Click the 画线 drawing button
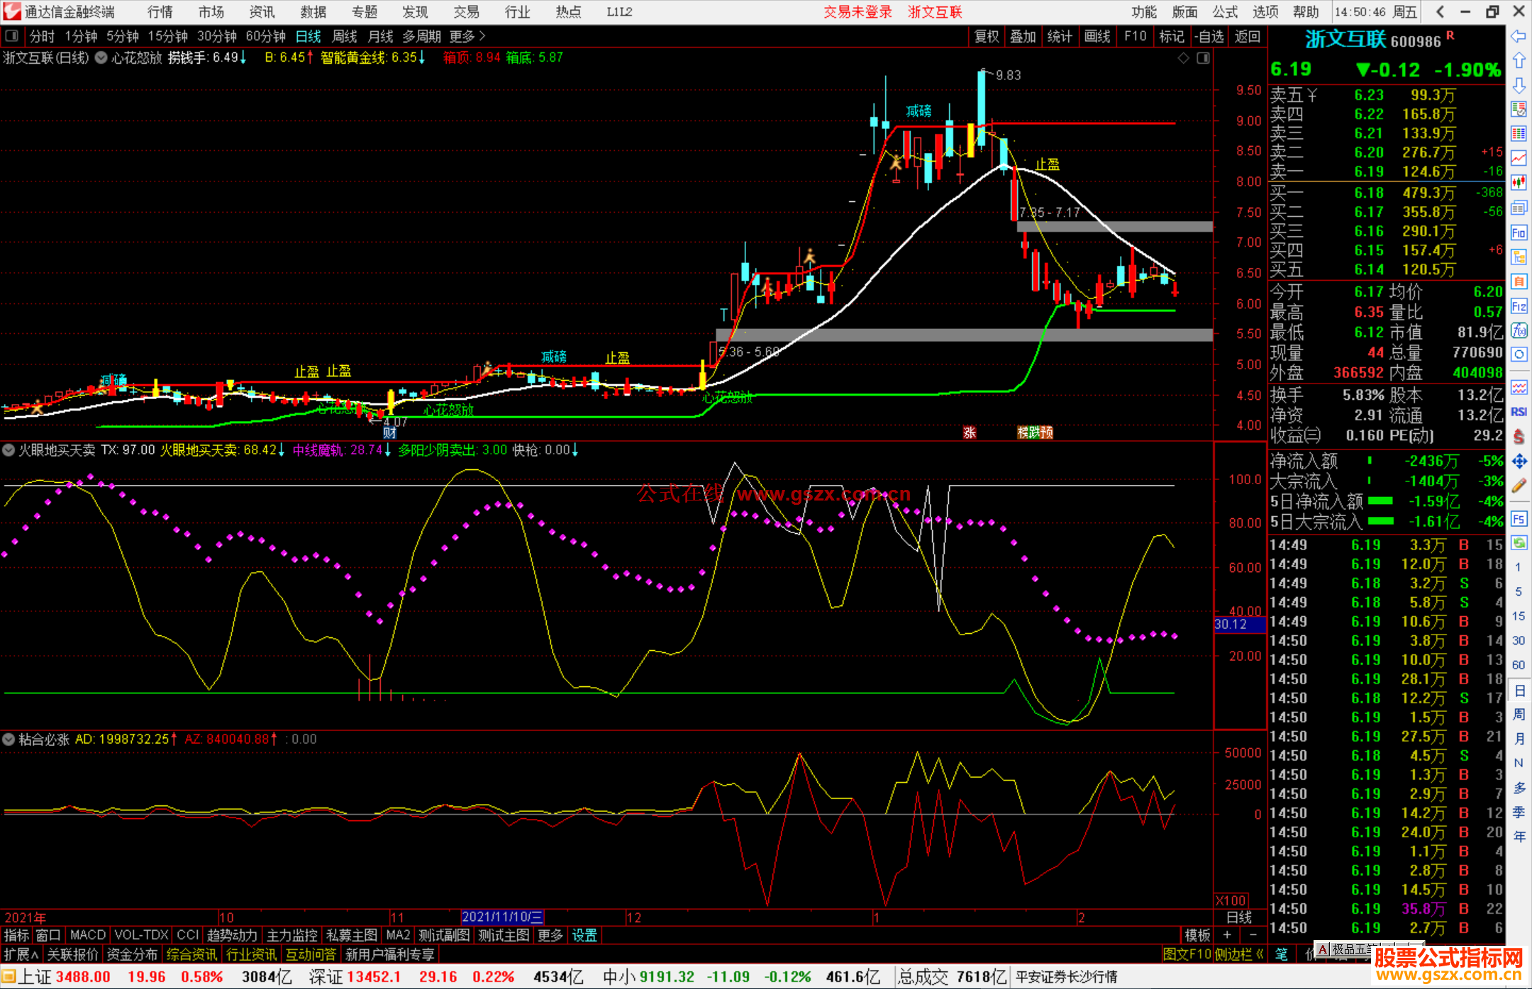This screenshot has height=989, width=1532. [x=1097, y=36]
